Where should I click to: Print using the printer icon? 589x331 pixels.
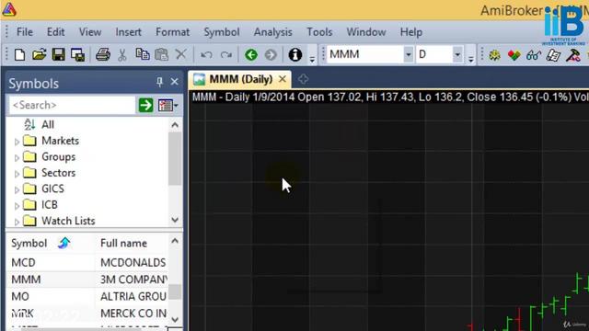click(x=102, y=55)
